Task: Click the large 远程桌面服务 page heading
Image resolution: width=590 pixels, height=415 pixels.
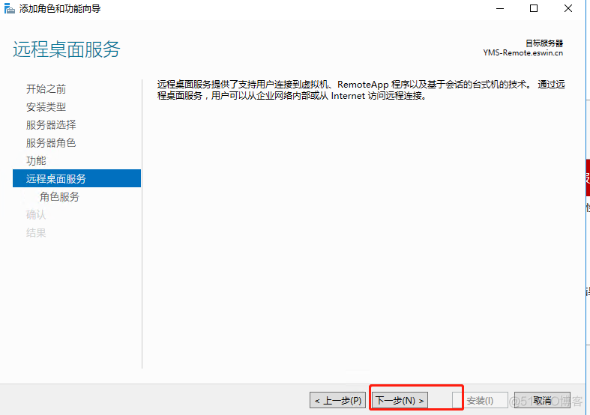Action: (x=67, y=50)
